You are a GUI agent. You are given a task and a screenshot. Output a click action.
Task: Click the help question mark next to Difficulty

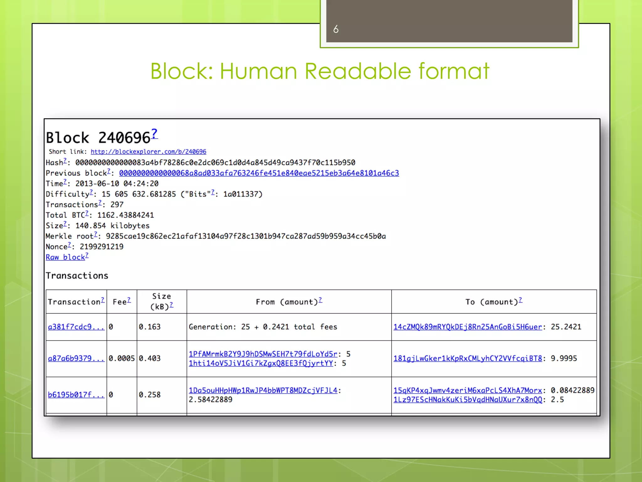click(91, 192)
